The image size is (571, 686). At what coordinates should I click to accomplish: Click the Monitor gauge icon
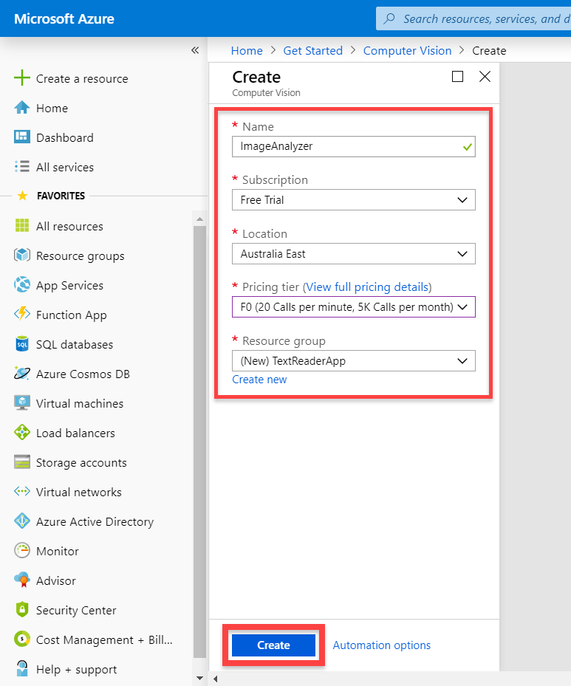22,550
